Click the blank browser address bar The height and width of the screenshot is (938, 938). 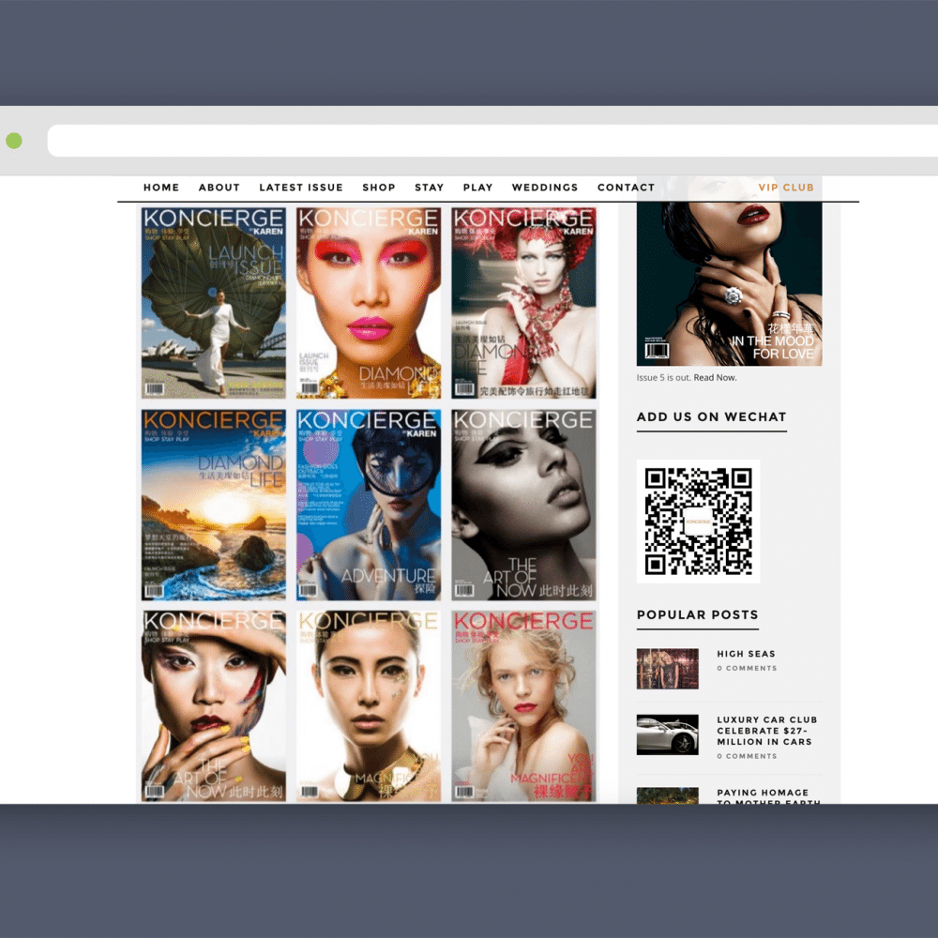488,141
